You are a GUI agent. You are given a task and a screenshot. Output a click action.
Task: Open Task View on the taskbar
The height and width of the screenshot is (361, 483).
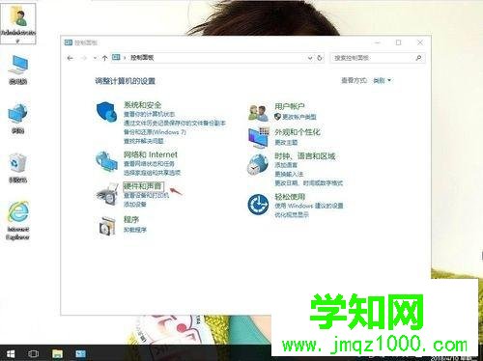[33, 354]
